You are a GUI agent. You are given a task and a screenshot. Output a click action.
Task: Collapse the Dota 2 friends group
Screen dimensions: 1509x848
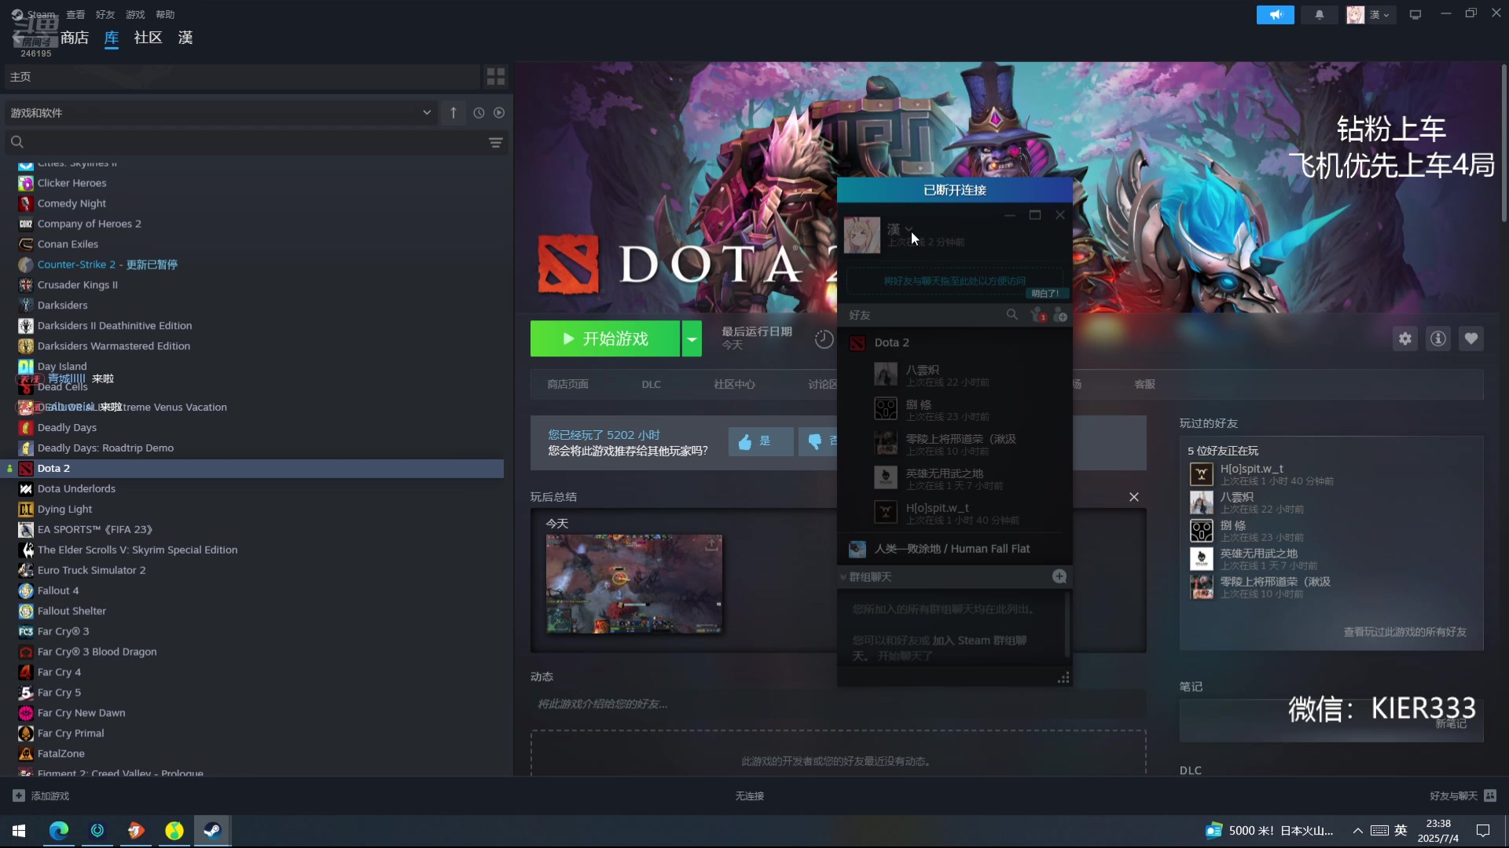891,342
